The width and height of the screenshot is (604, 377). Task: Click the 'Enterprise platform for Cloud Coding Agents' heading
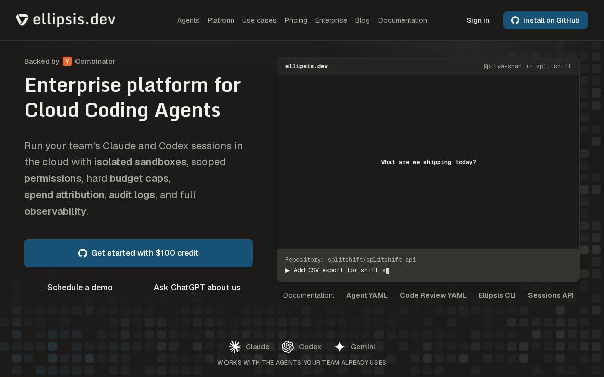pyautogui.click(x=133, y=98)
